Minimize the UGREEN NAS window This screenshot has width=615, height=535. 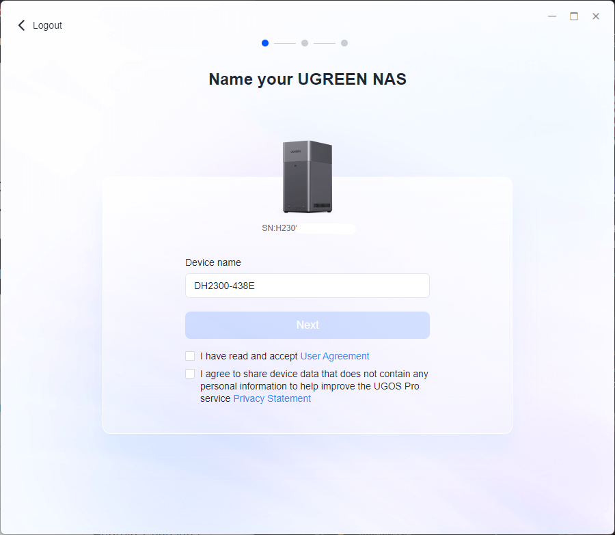[x=552, y=16]
